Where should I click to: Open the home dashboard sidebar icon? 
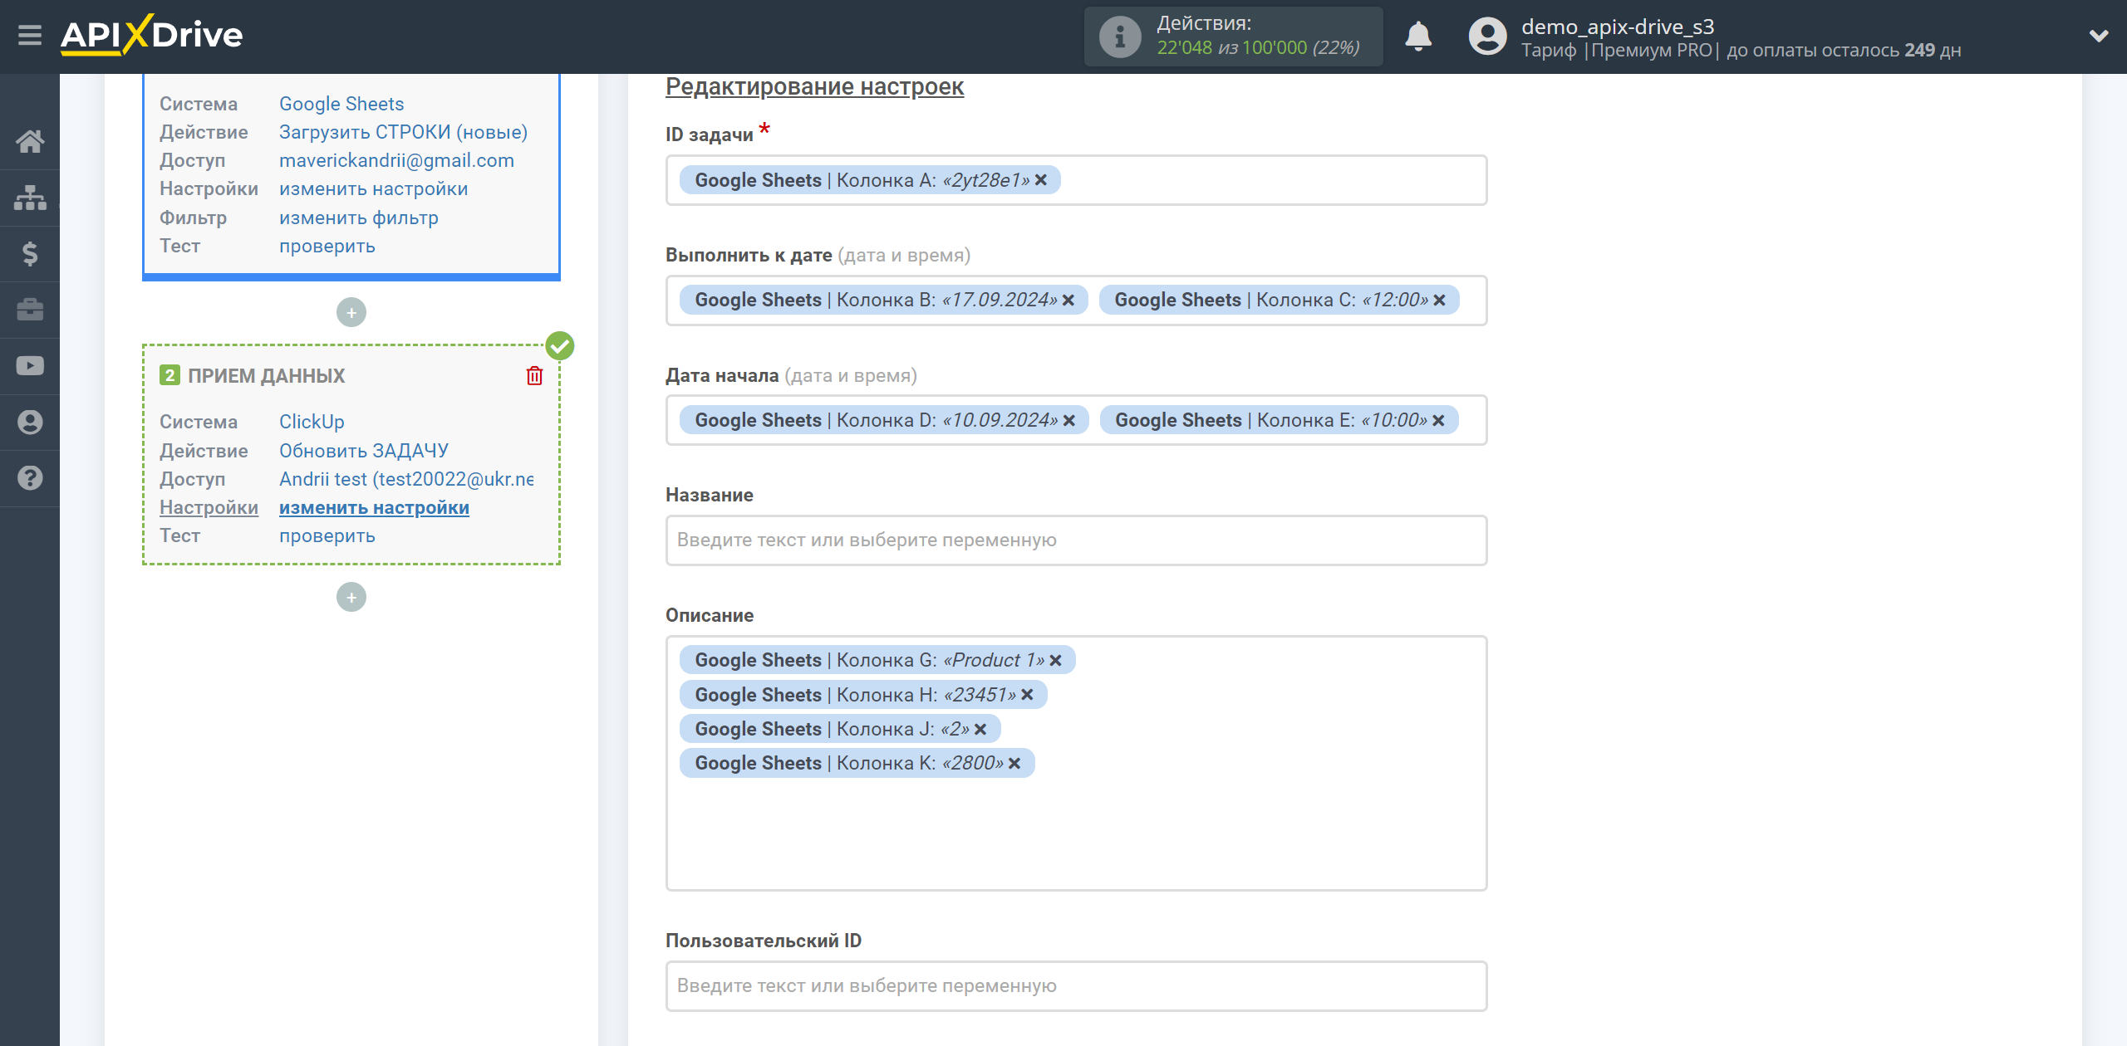point(30,141)
